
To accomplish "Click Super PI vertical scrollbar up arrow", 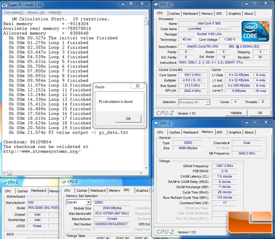I will pos(146,18).
